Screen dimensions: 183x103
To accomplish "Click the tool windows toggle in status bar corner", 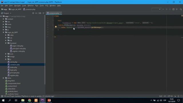I will coord(2,96).
